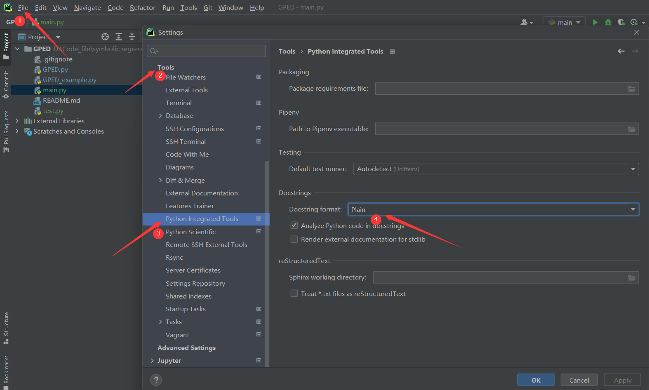Click the Locate/Select Opened File target icon
Screen dimensions: 649x390
click(x=105, y=37)
